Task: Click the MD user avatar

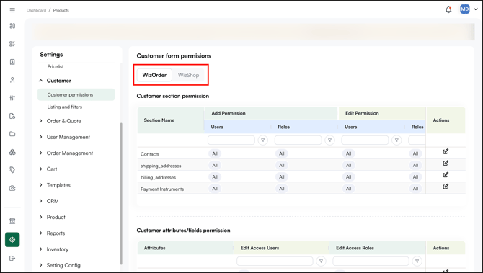Action: tap(465, 9)
